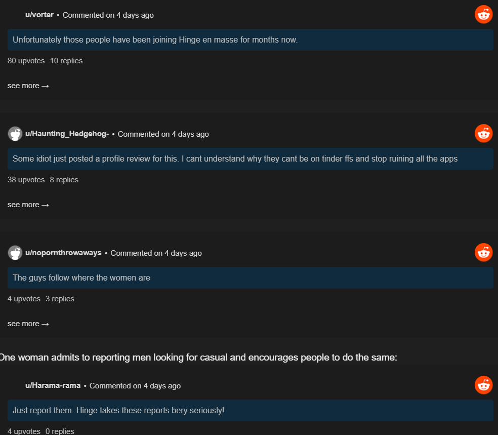Click the 8 replies count
Screen dimensions: 498x435
[x=64, y=180]
